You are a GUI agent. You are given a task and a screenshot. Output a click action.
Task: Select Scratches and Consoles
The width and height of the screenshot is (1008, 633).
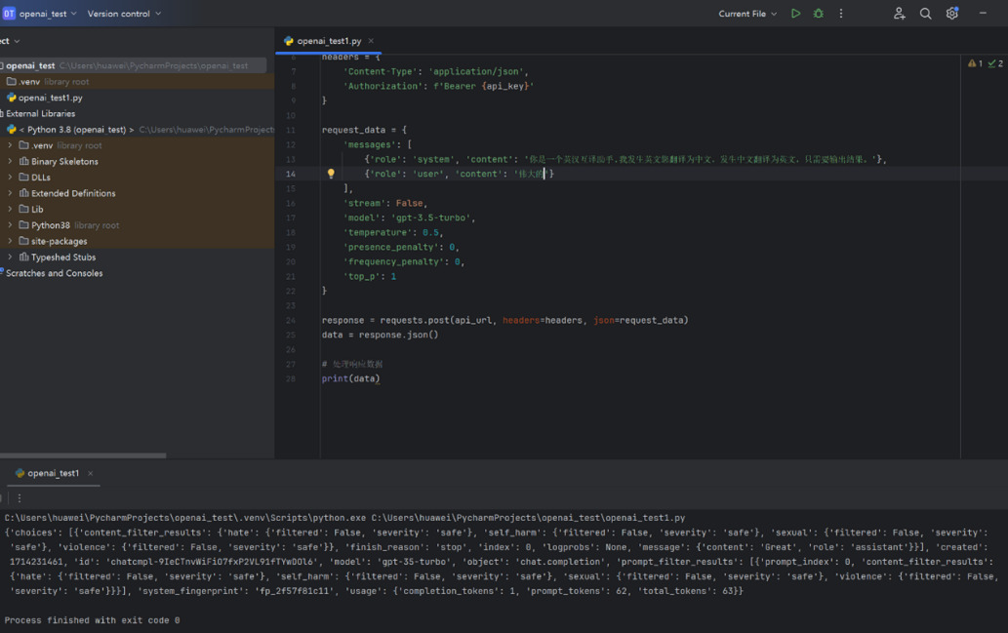click(x=137, y=273)
